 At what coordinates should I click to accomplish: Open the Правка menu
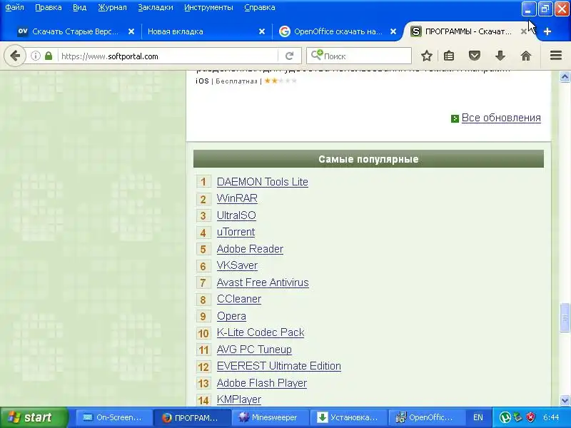[49, 7]
